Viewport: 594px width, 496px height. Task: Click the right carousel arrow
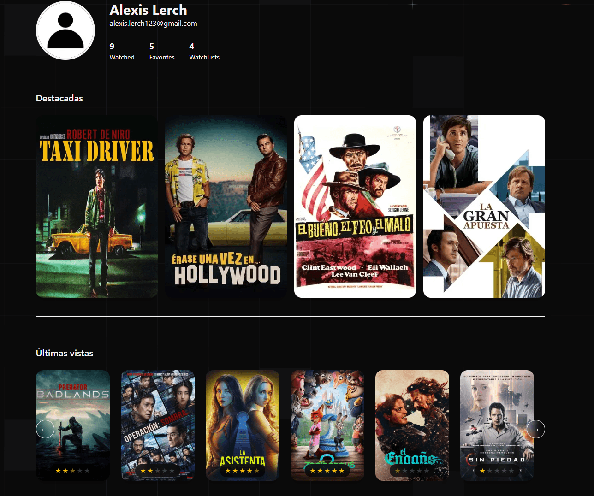click(535, 429)
